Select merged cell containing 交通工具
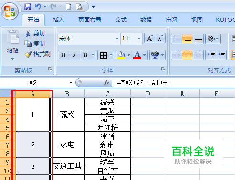 67,166
